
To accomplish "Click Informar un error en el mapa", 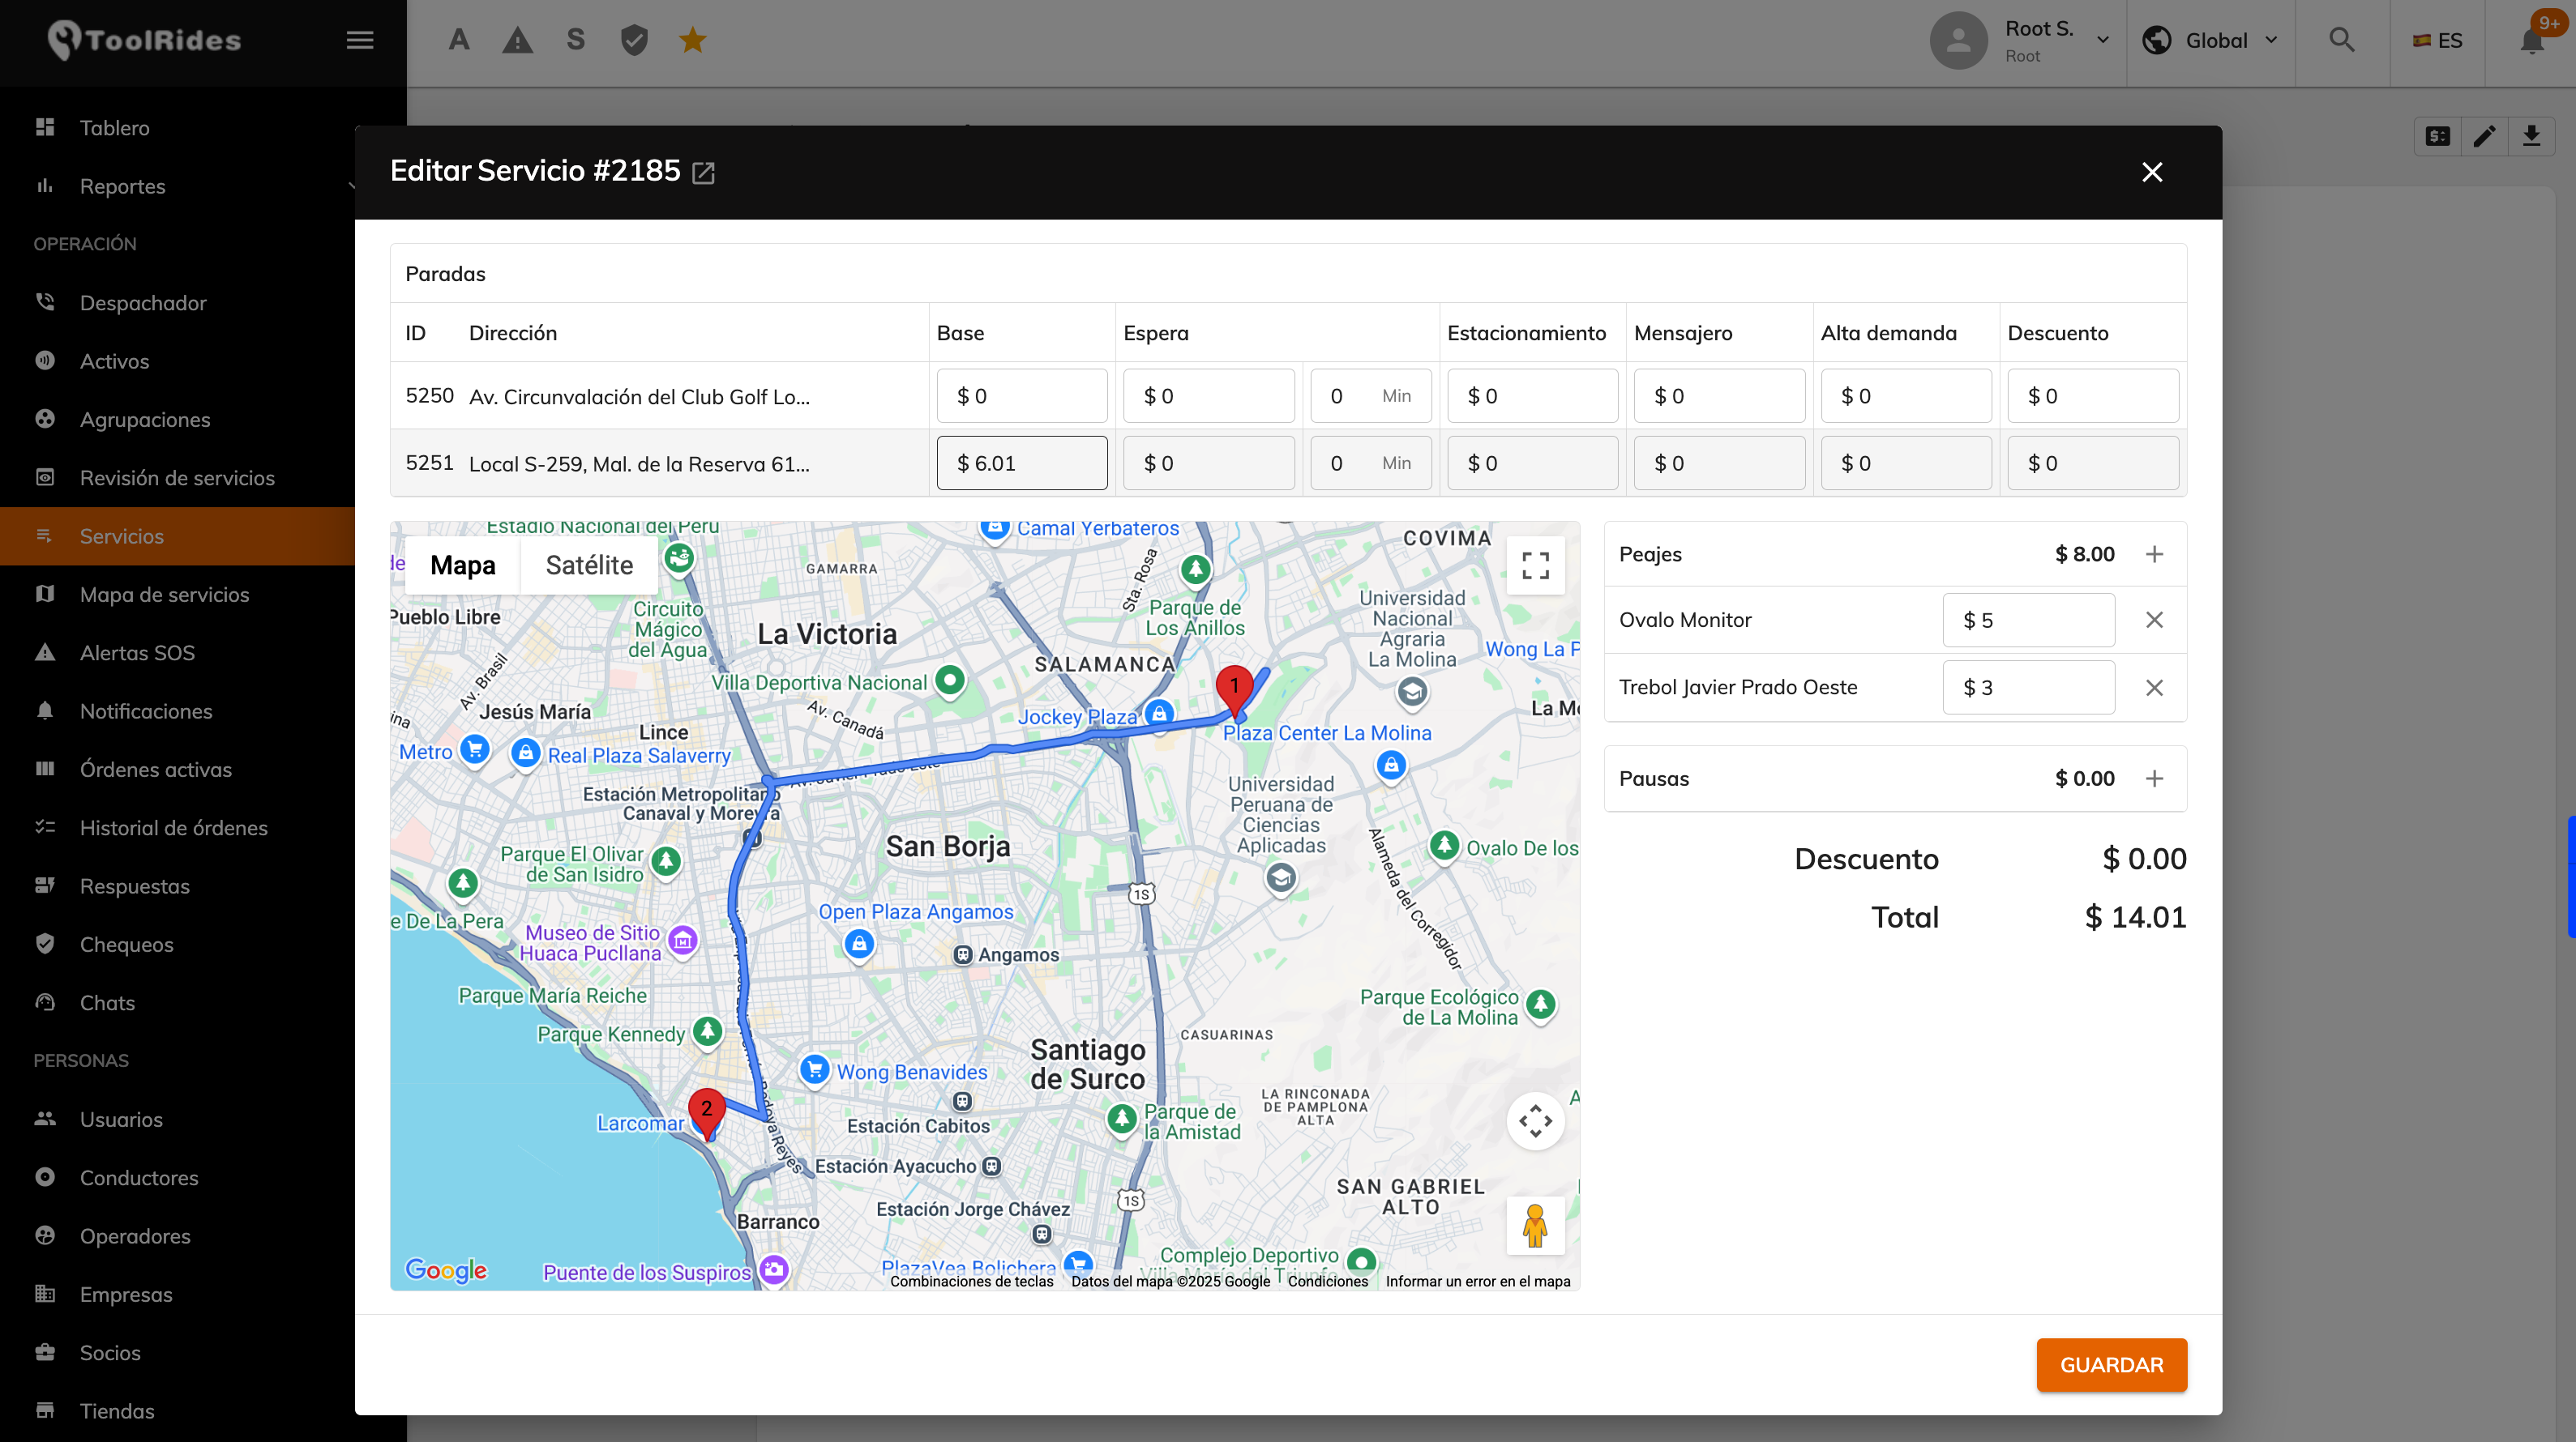I will [x=1477, y=1281].
